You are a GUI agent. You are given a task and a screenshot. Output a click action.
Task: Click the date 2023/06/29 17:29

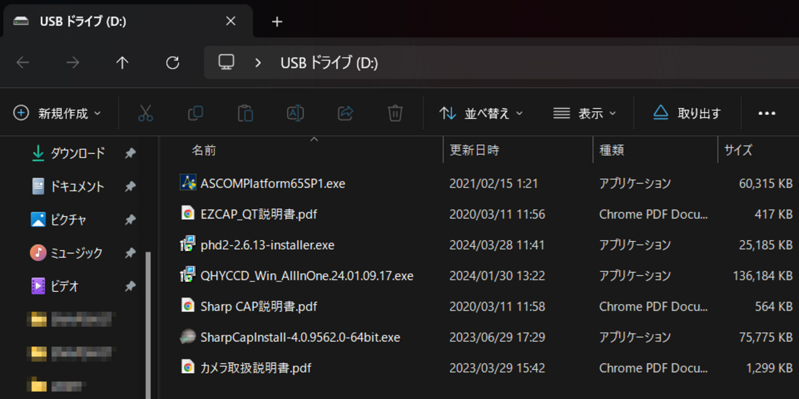point(497,337)
